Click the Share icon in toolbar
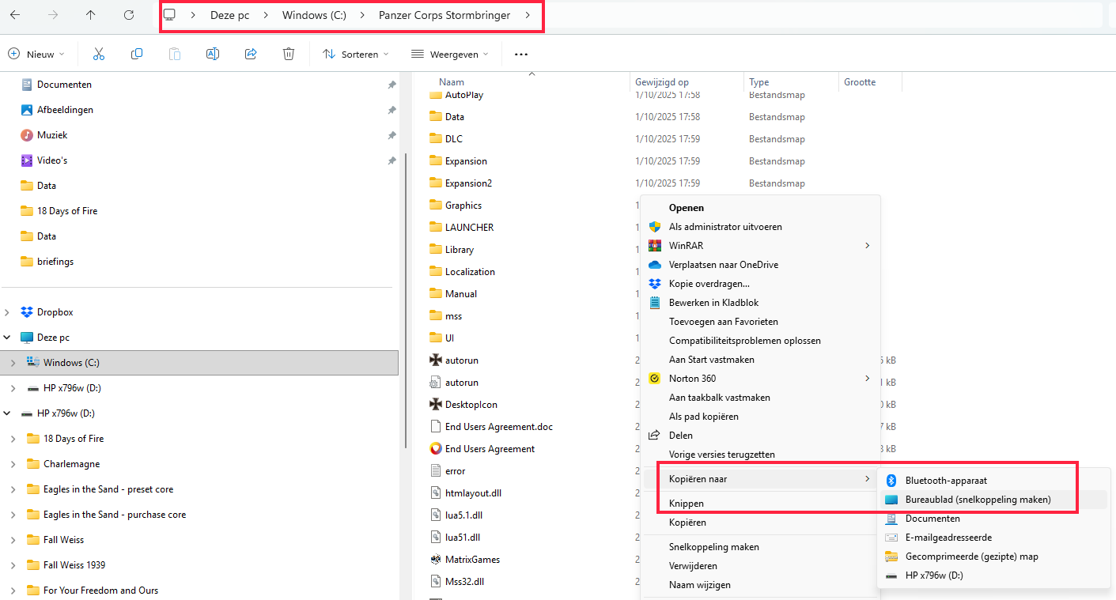The image size is (1116, 600). coord(251,54)
